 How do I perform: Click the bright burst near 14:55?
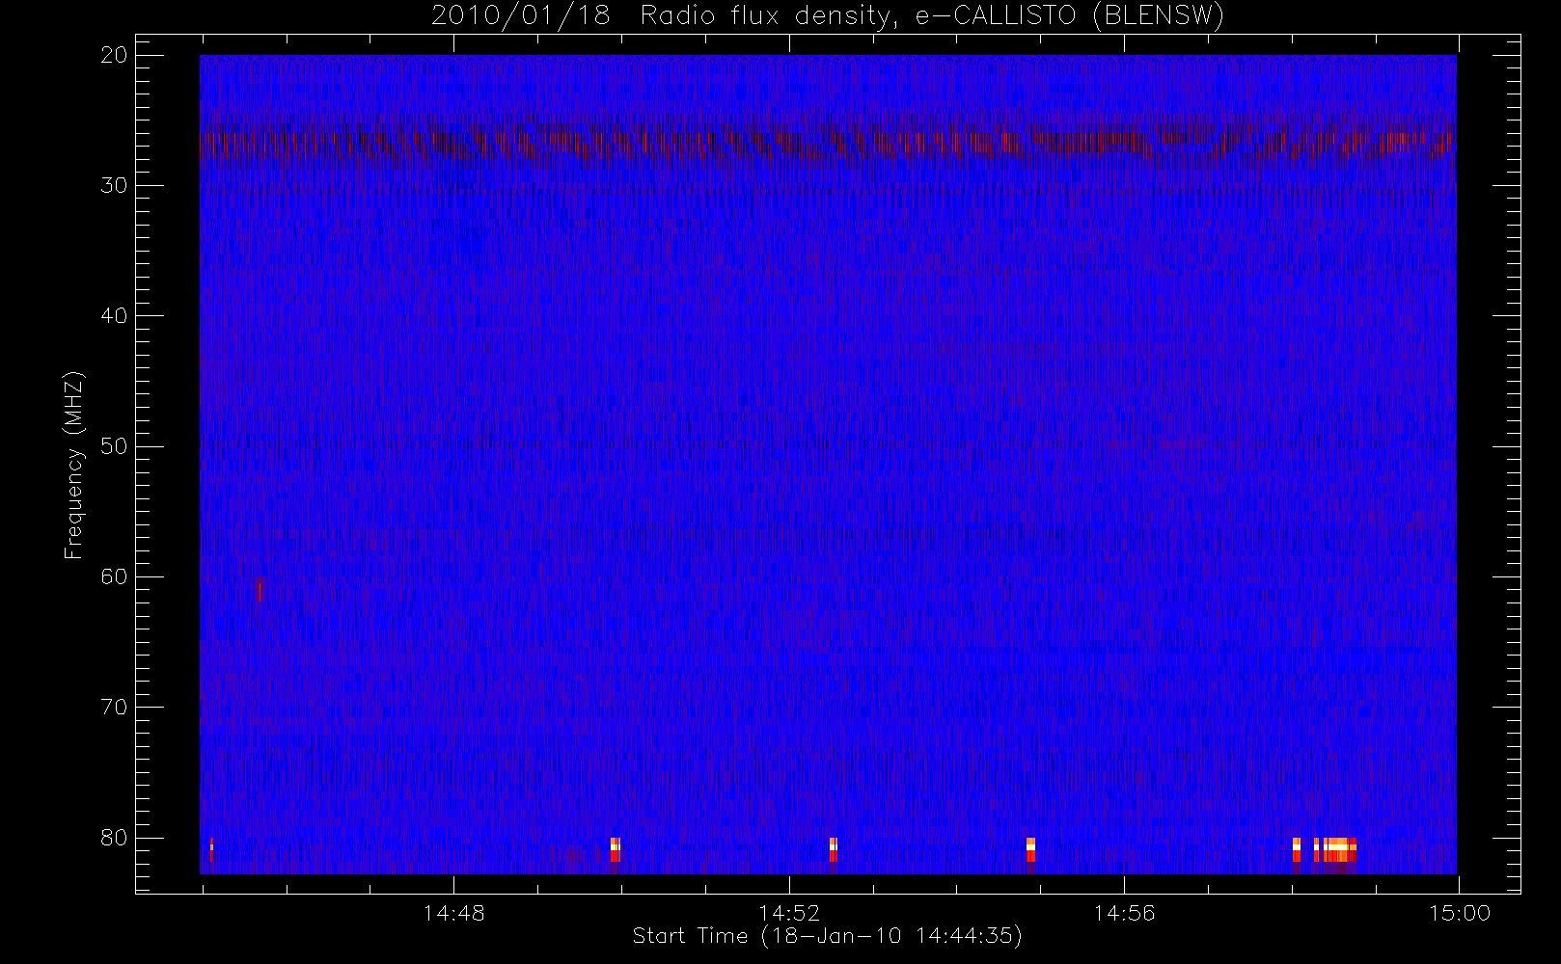click(1030, 849)
